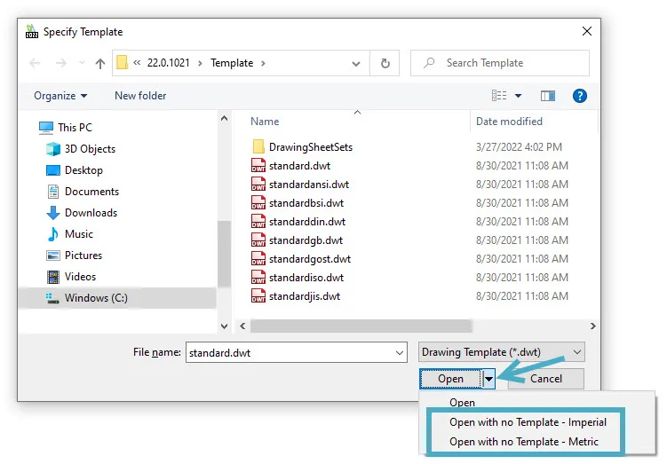Select the DrawingSheetSets folder icon
This screenshot has width=667, height=464.
coord(258,146)
